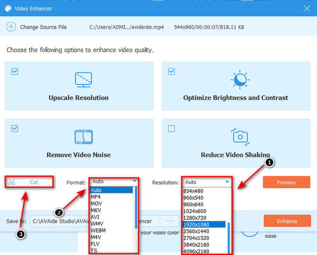Select 960x540 resolution option
This screenshot has width=317, height=255.
tap(204, 198)
